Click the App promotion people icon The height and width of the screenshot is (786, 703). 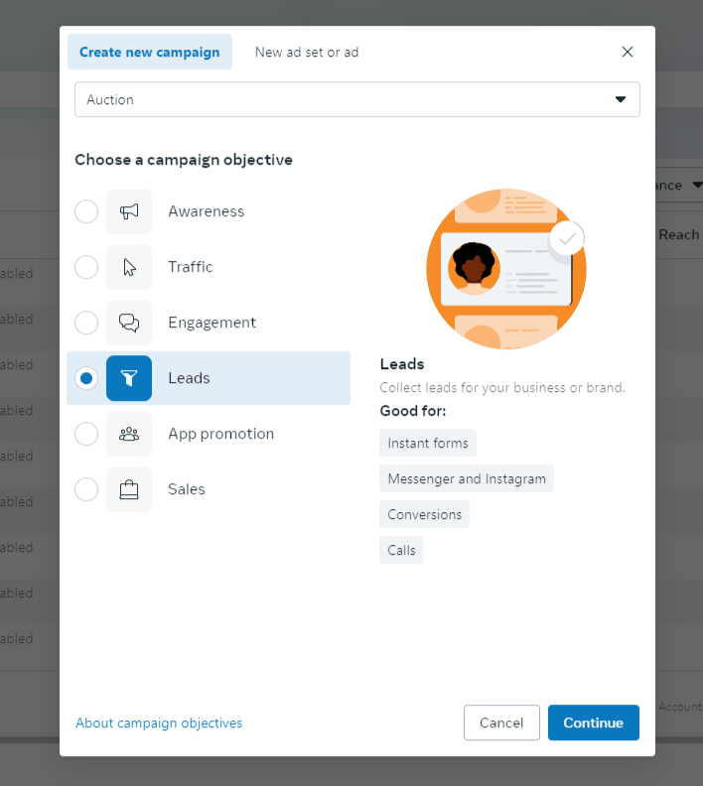(x=129, y=434)
